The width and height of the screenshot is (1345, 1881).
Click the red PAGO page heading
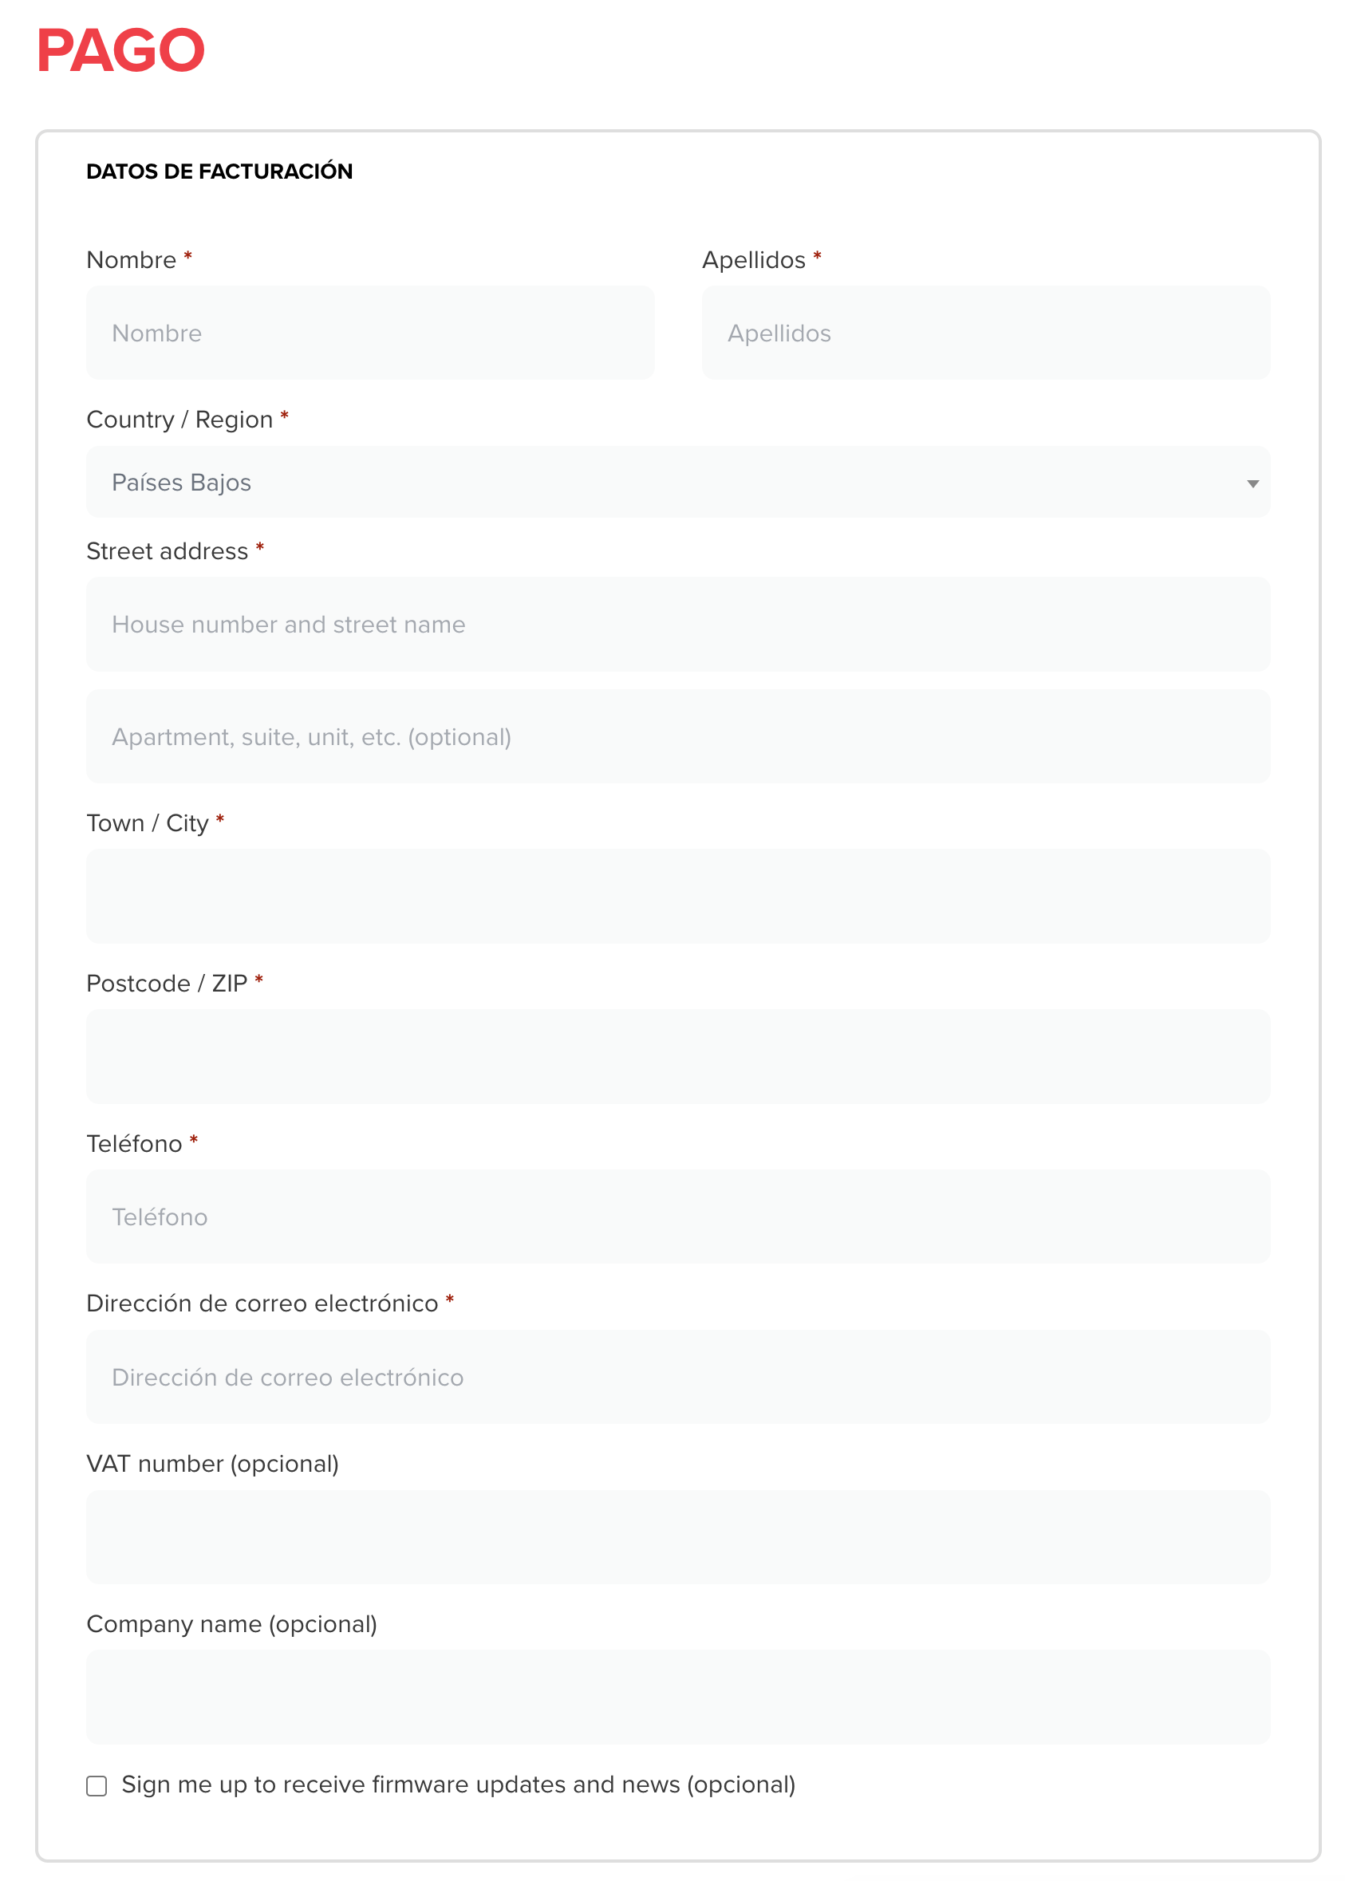pos(121,50)
